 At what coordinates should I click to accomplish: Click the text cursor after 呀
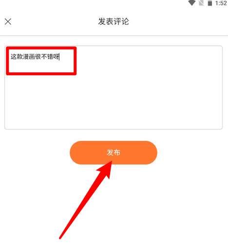[x=59, y=57]
